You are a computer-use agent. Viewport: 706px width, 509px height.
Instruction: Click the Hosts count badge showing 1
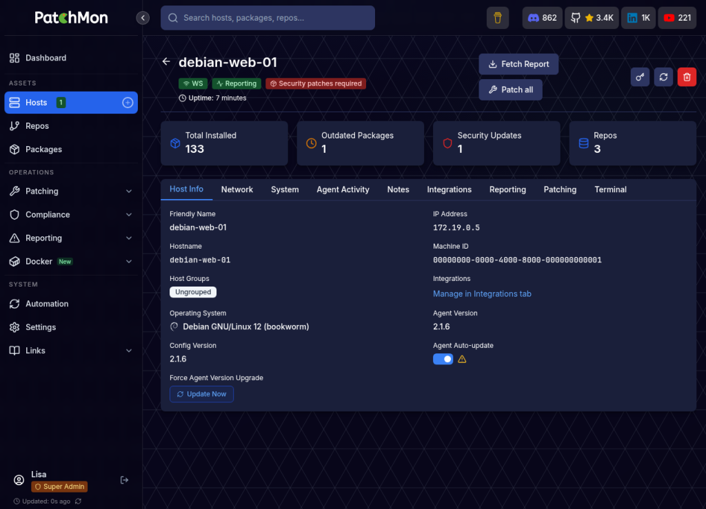pyautogui.click(x=61, y=103)
